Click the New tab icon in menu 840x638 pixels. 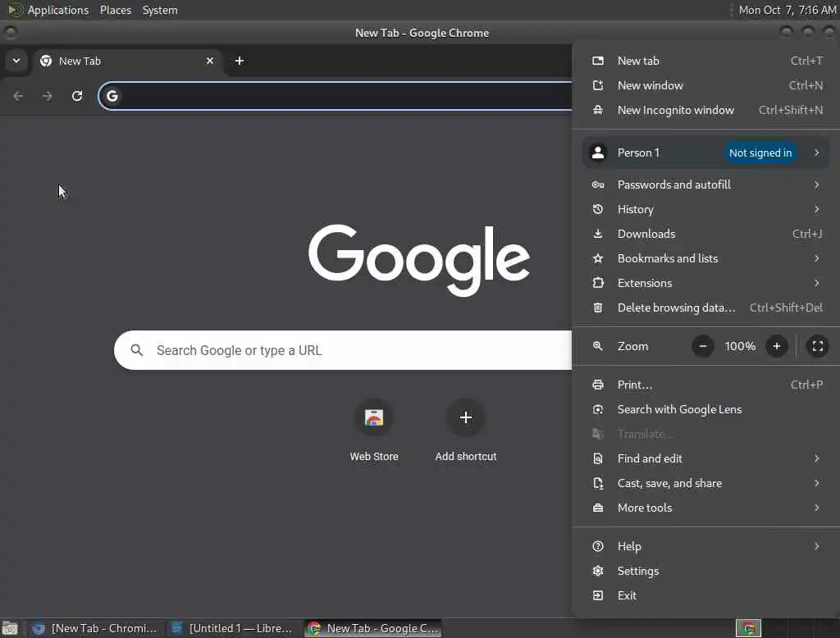(x=598, y=61)
